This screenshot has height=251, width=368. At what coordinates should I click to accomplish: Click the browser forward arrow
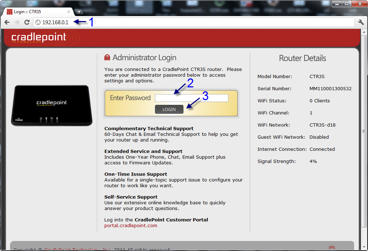click(x=17, y=22)
